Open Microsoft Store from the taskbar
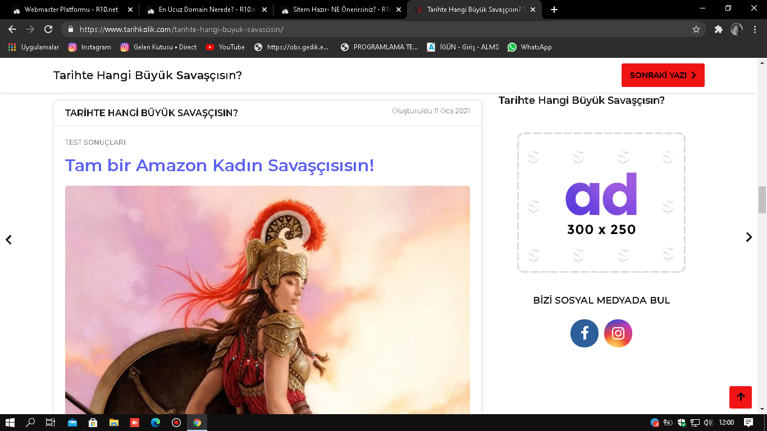The image size is (767, 431). pyautogui.click(x=93, y=423)
